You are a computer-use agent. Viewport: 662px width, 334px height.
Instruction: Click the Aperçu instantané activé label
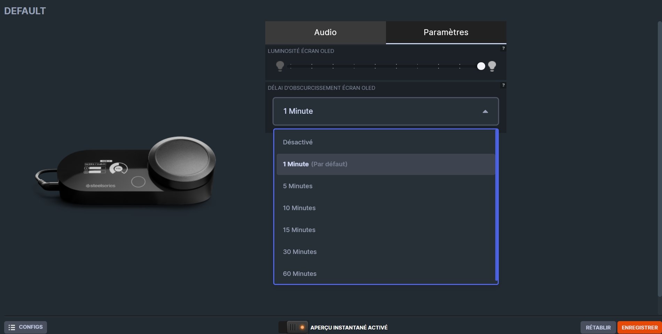(349, 328)
